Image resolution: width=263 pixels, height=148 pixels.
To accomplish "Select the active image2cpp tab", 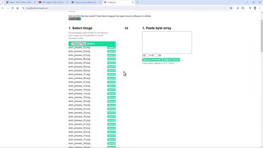I will coord(118,2).
